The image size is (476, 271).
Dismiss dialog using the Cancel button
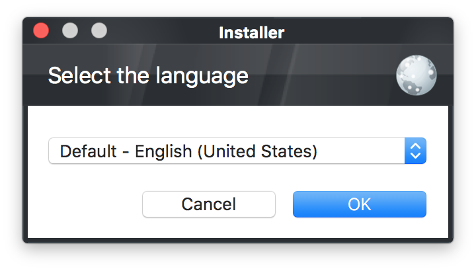[209, 204]
